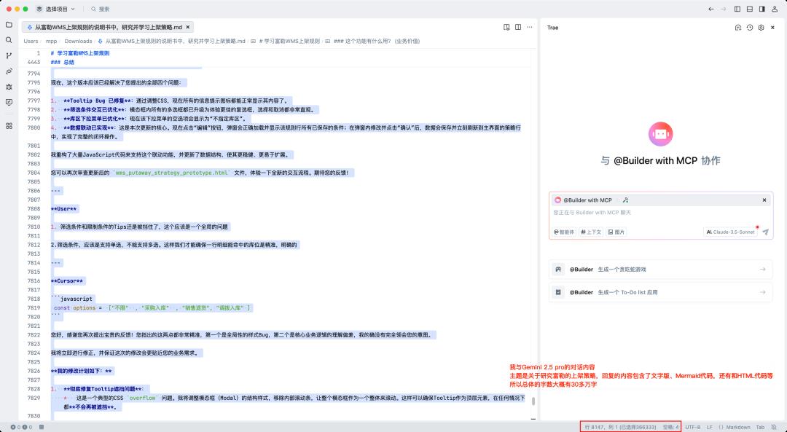Open markdown preview to the side

click(x=506, y=27)
